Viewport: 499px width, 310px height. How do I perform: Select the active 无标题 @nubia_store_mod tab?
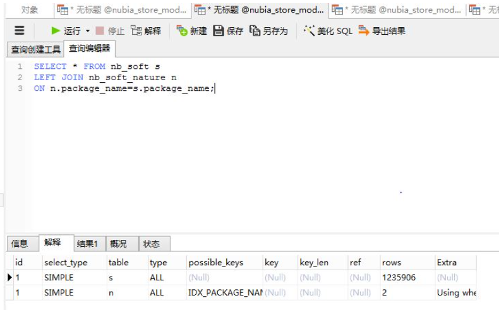point(260,10)
